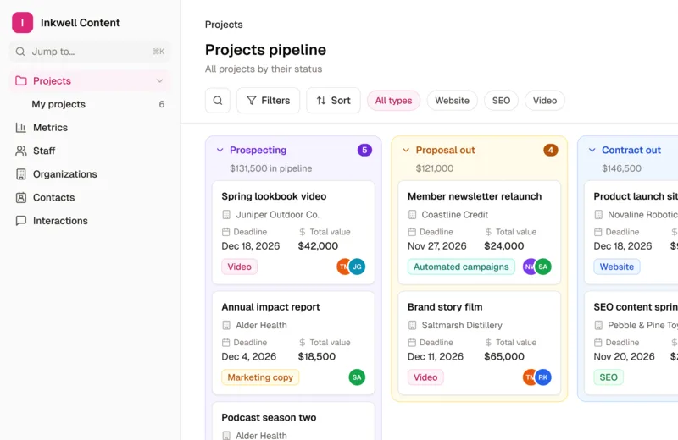The width and height of the screenshot is (678, 440).
Task: Filter projects by SEO type
Action: [x=501, y=101]
